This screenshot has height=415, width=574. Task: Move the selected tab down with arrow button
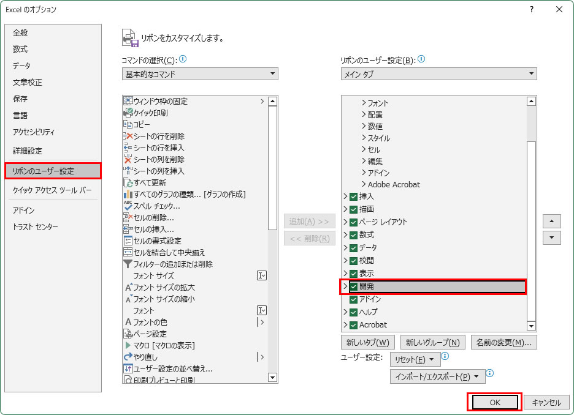pos(552,237)
